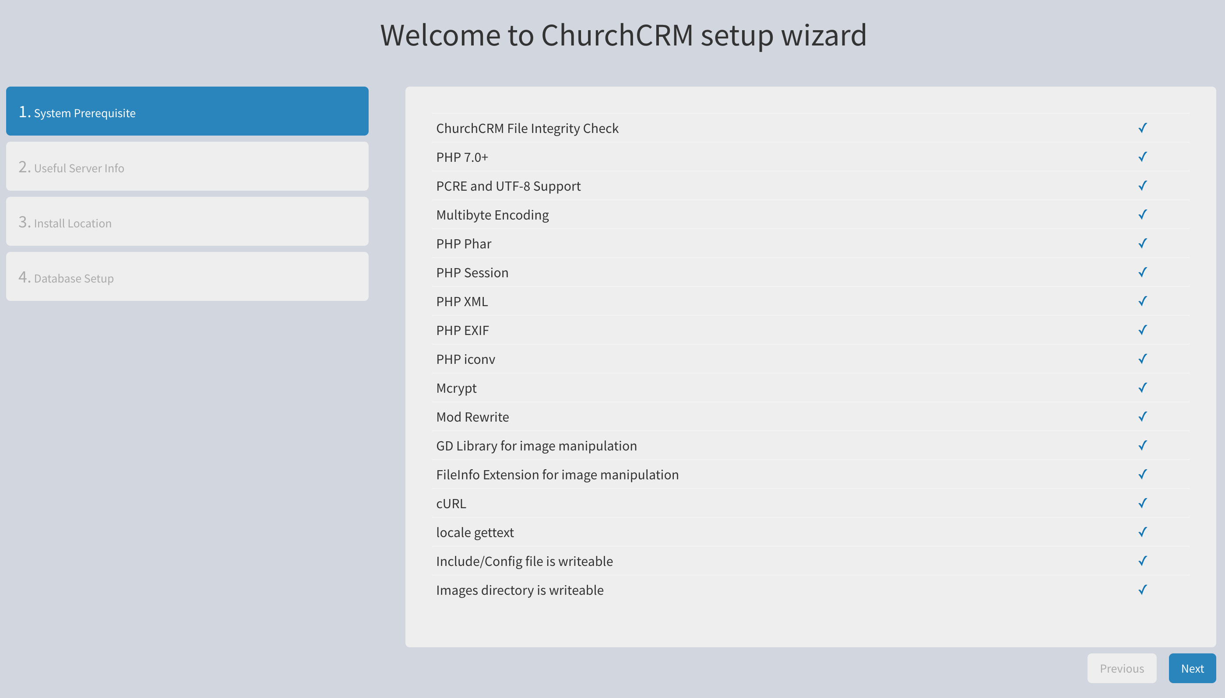Click the checkmark next to Multibyte Encoding
1225x698 pixels.
(1142, 214)
